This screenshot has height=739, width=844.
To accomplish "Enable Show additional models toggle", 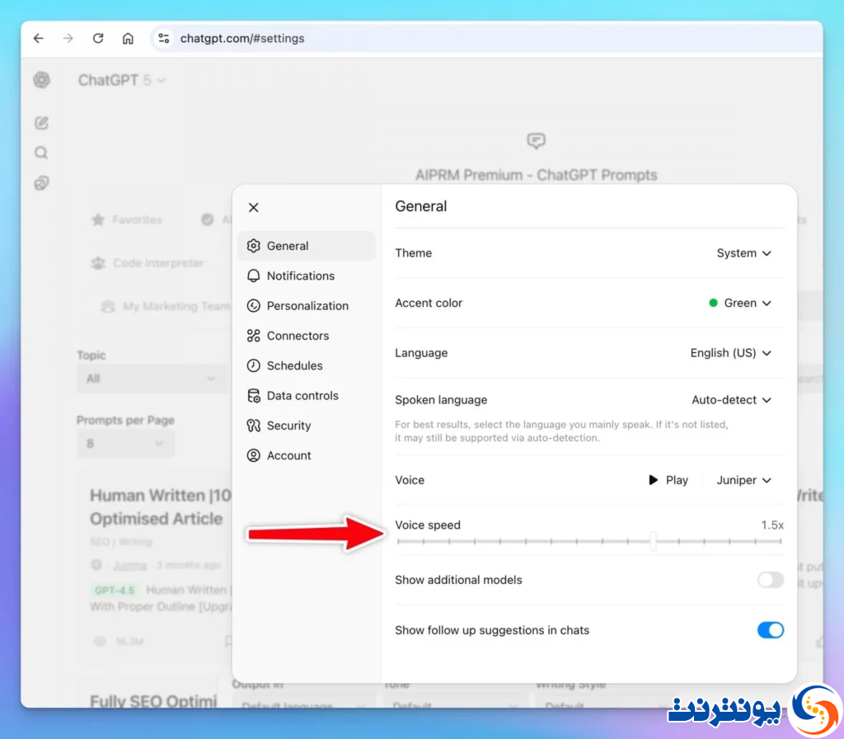I will [771, 580].
